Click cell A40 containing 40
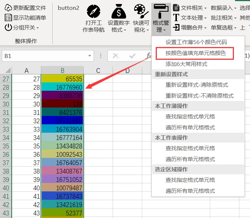The width and height of the screenshot is (250, 218). coord(26,188)
